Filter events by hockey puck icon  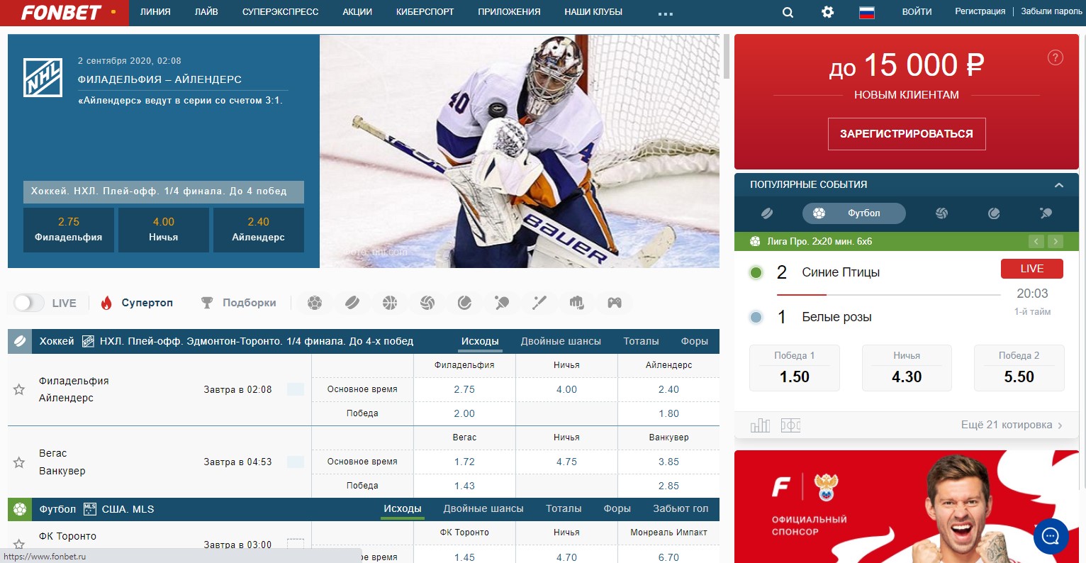[x=352, y=303]
